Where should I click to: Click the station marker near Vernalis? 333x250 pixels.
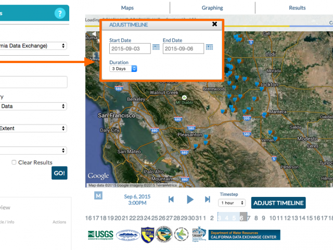coord(276,139)
